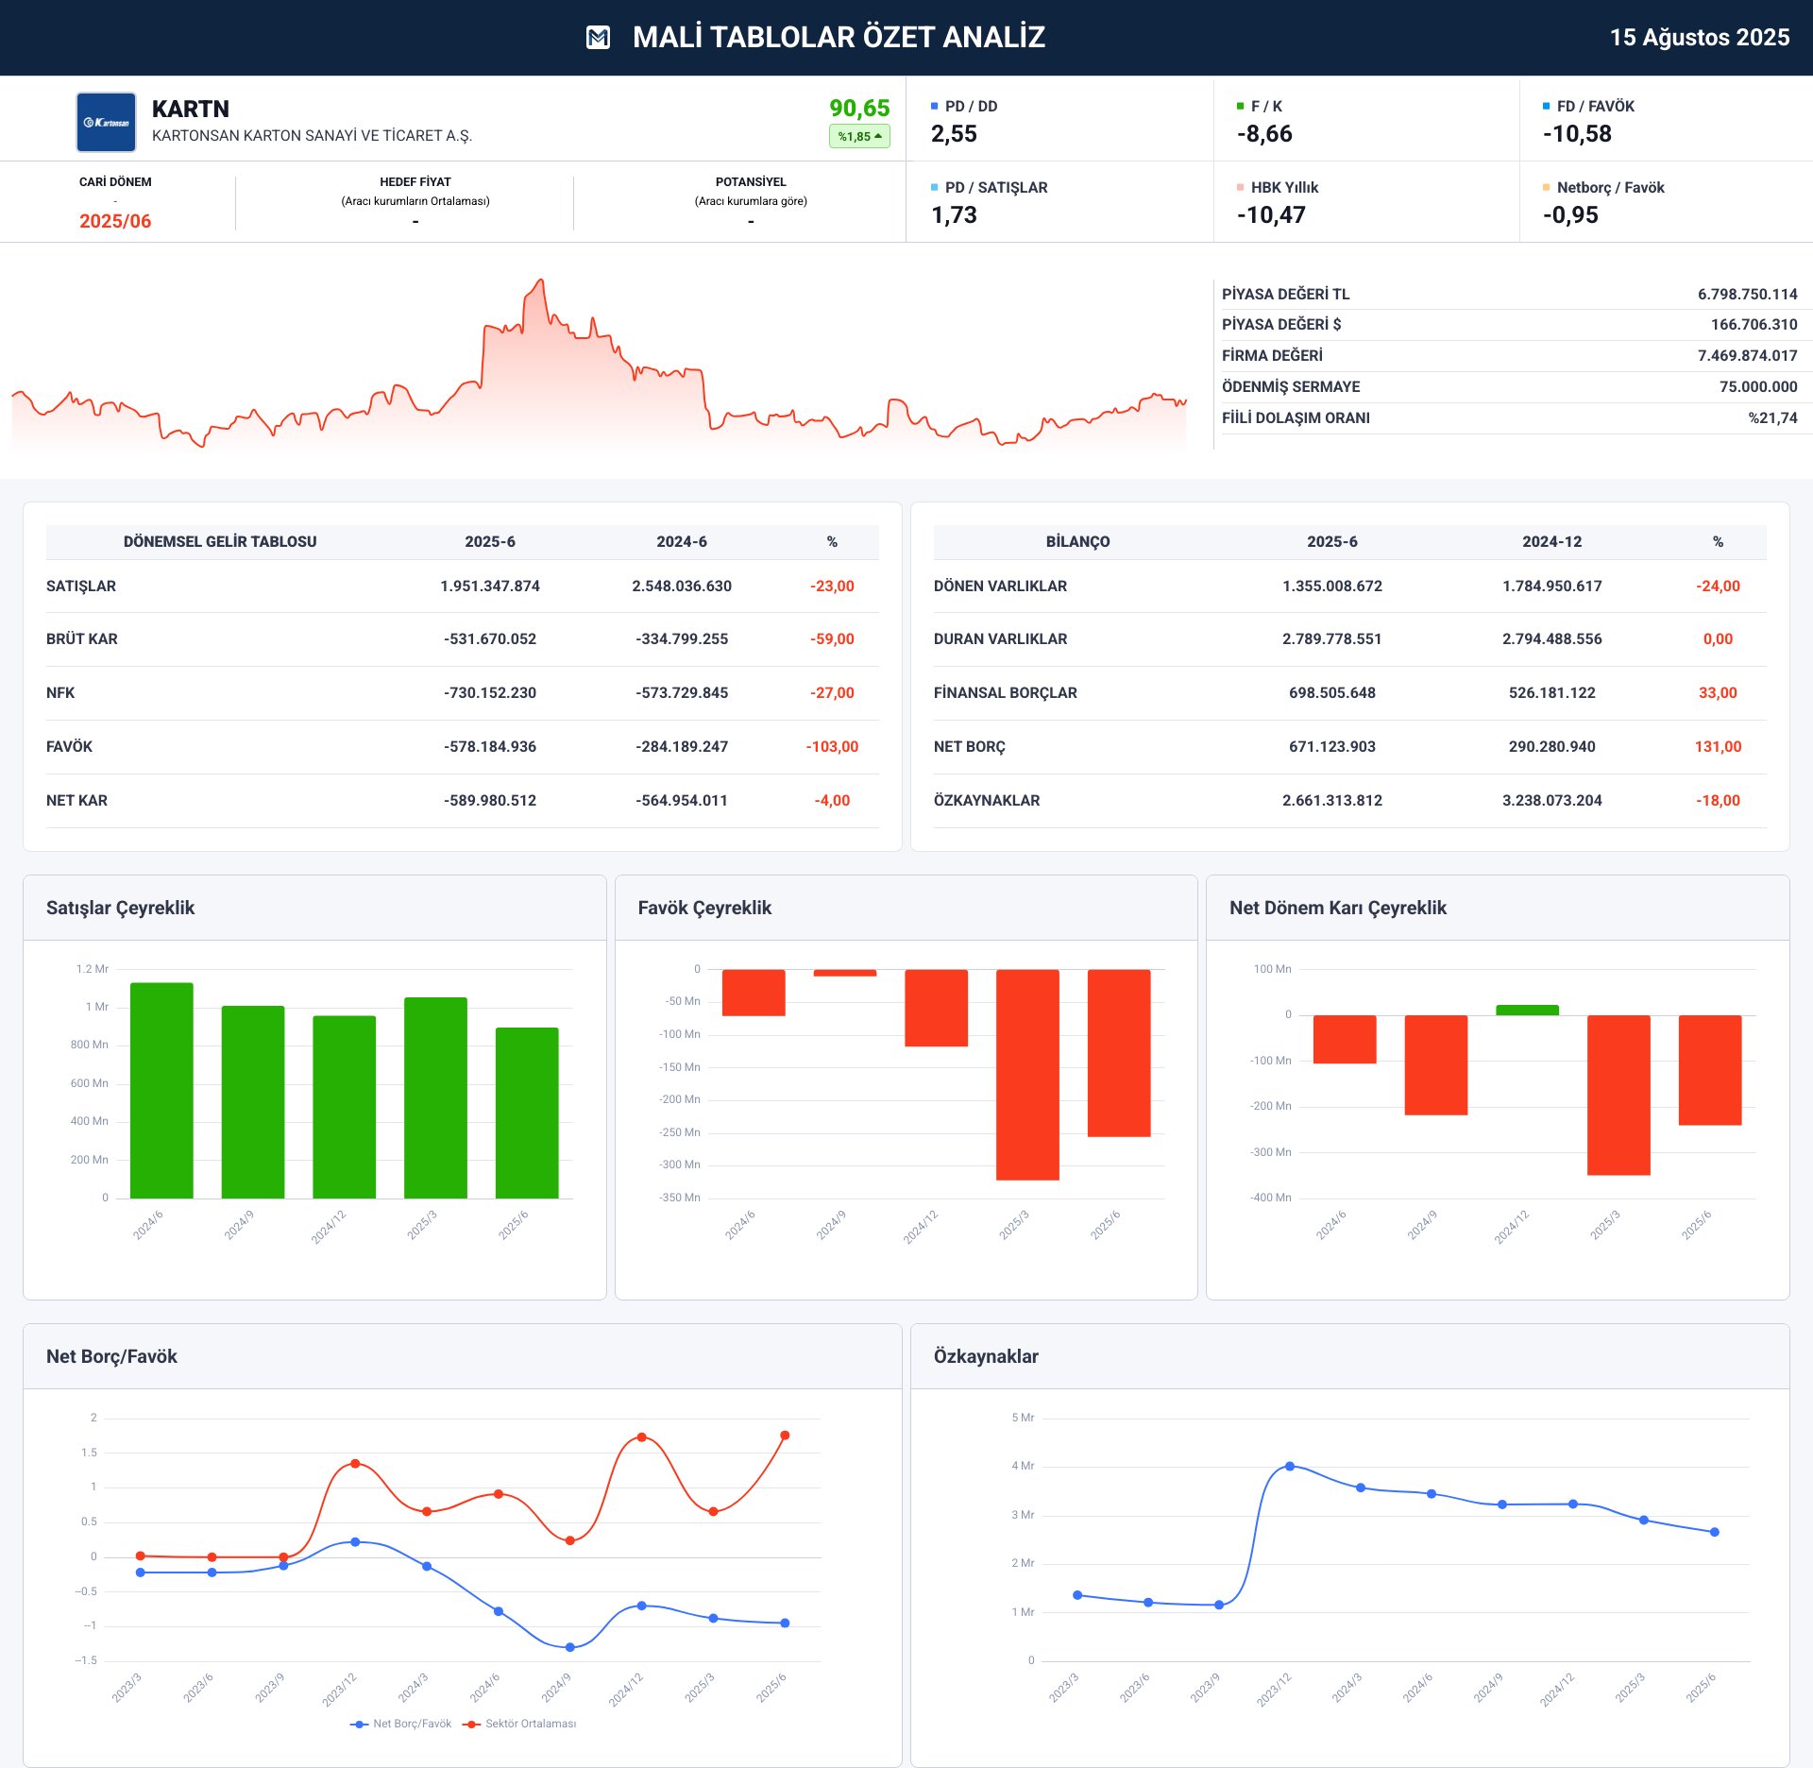Click the 2025/3 Favök red bar

(x=1027, y=1074)
